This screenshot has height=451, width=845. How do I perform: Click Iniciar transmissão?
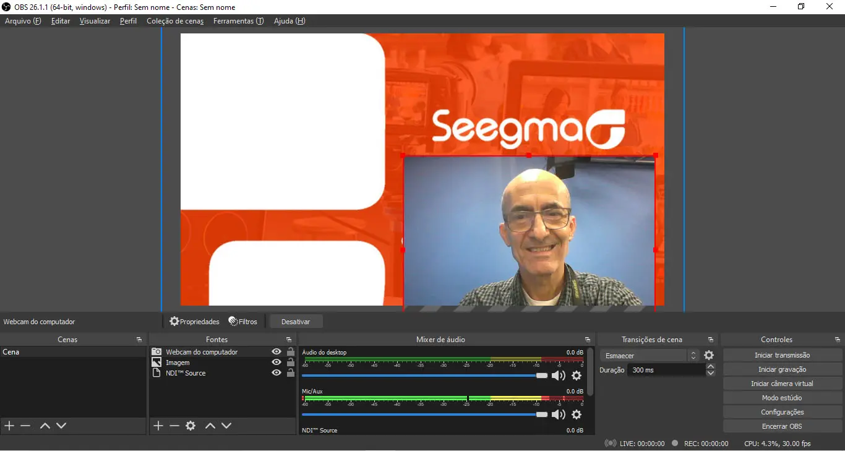[782, 355]
